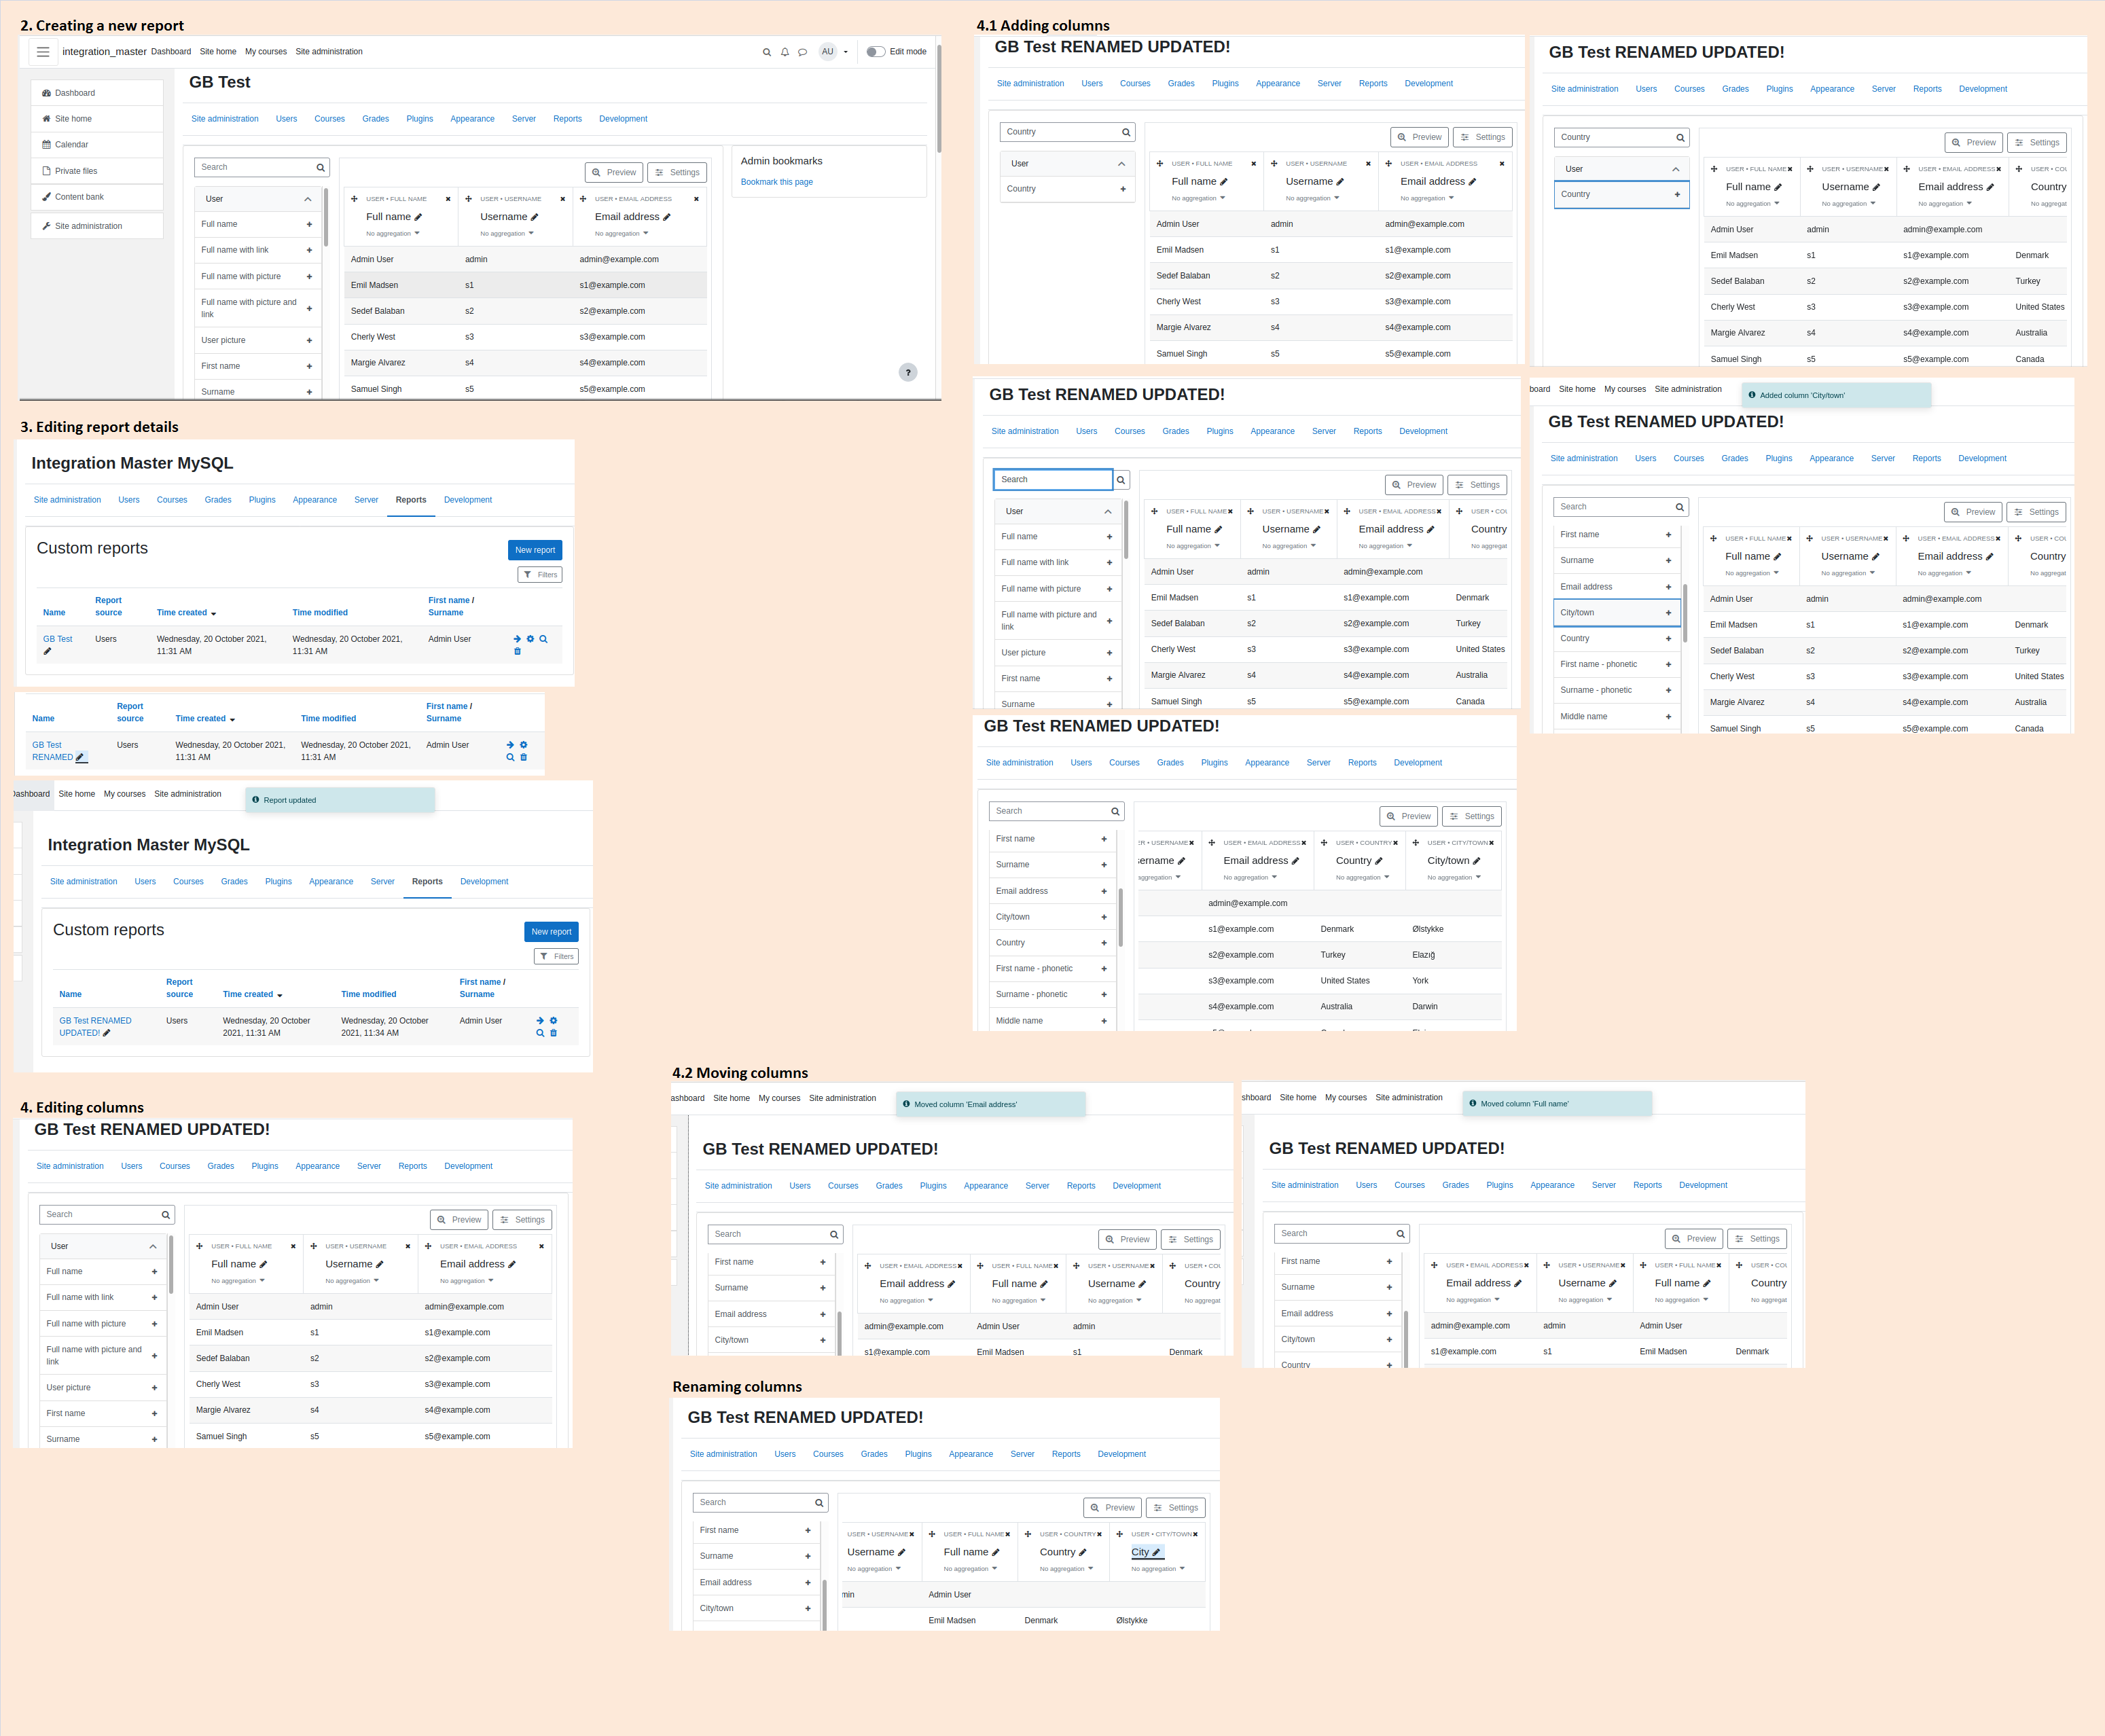
Task: Click the GB Test page vertical scrollbar
Action: pyautogui.click(x=939, y=98)
